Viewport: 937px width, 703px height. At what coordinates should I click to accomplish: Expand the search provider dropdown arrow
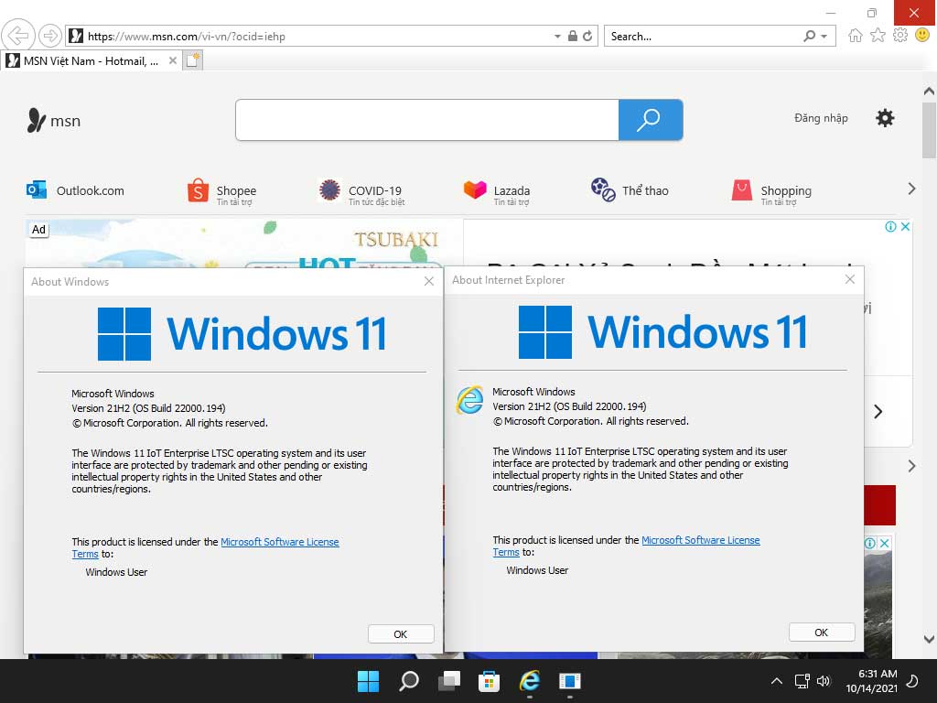pos(824,37)
